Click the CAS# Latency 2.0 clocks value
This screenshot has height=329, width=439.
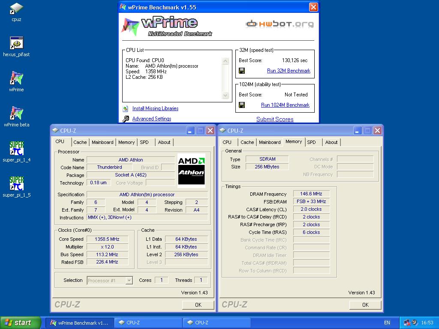pos(311,209)
